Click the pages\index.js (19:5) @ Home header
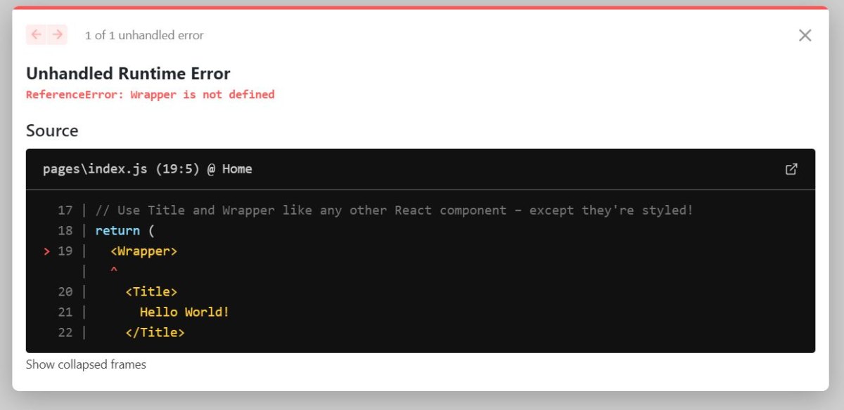Image resolution: width=844 pixels, height=410 pixels. pyautogui.click(x=147, y=169)
